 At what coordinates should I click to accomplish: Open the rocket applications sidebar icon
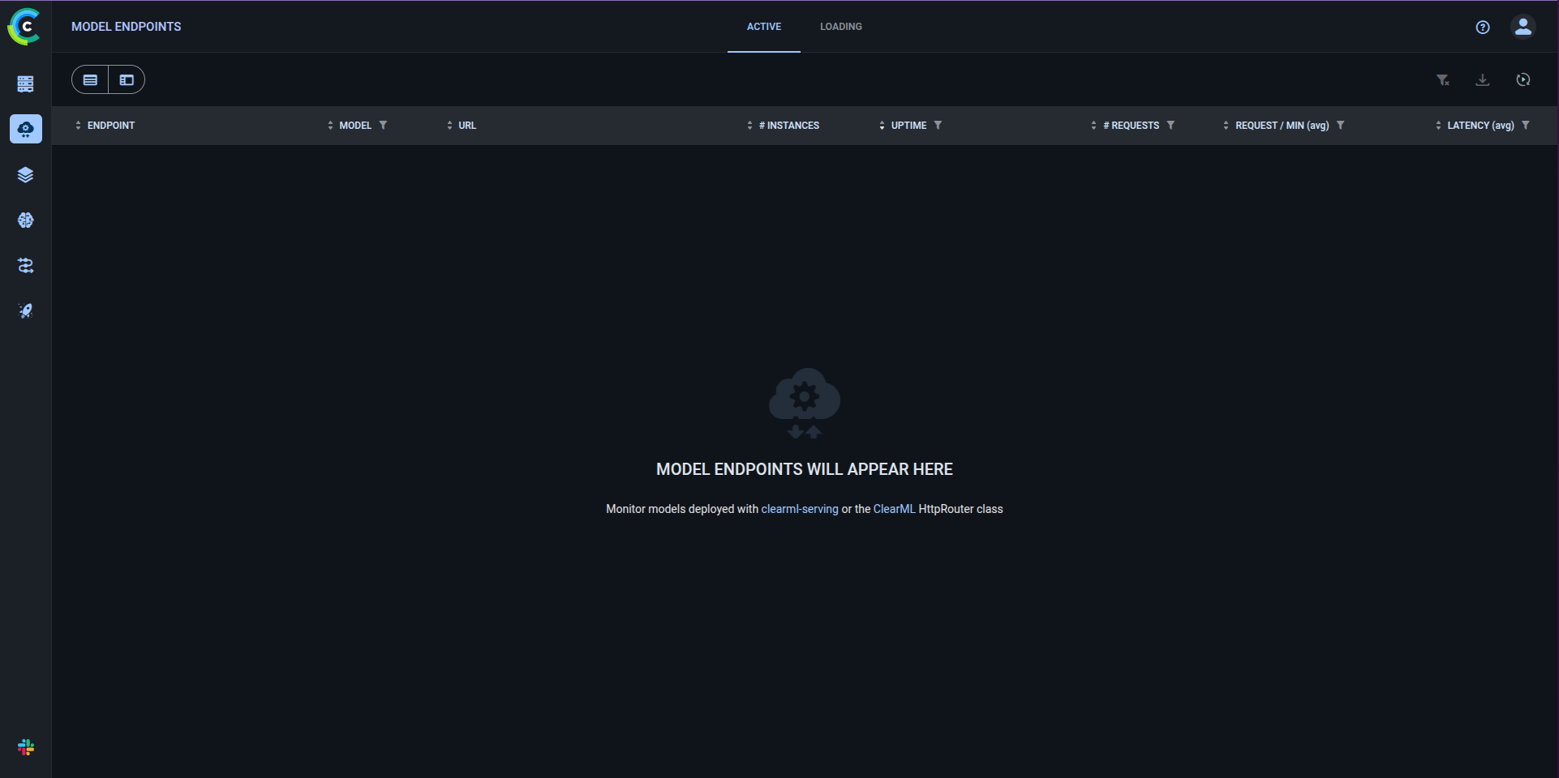tap(26, 310)
